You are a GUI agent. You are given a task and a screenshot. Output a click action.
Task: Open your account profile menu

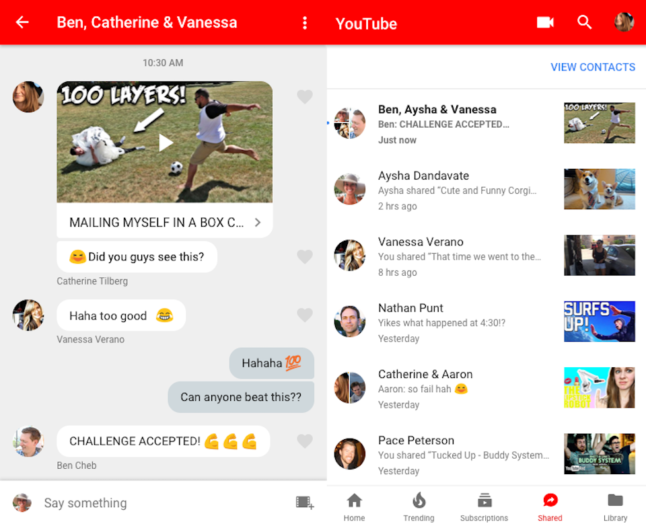click(624, 22)
